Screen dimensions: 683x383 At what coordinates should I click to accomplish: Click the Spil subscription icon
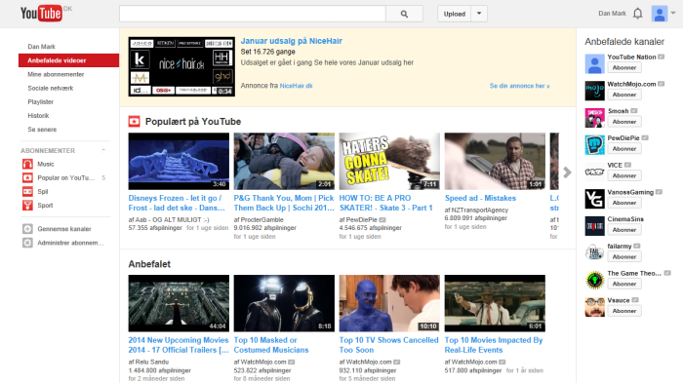point(27,191)
